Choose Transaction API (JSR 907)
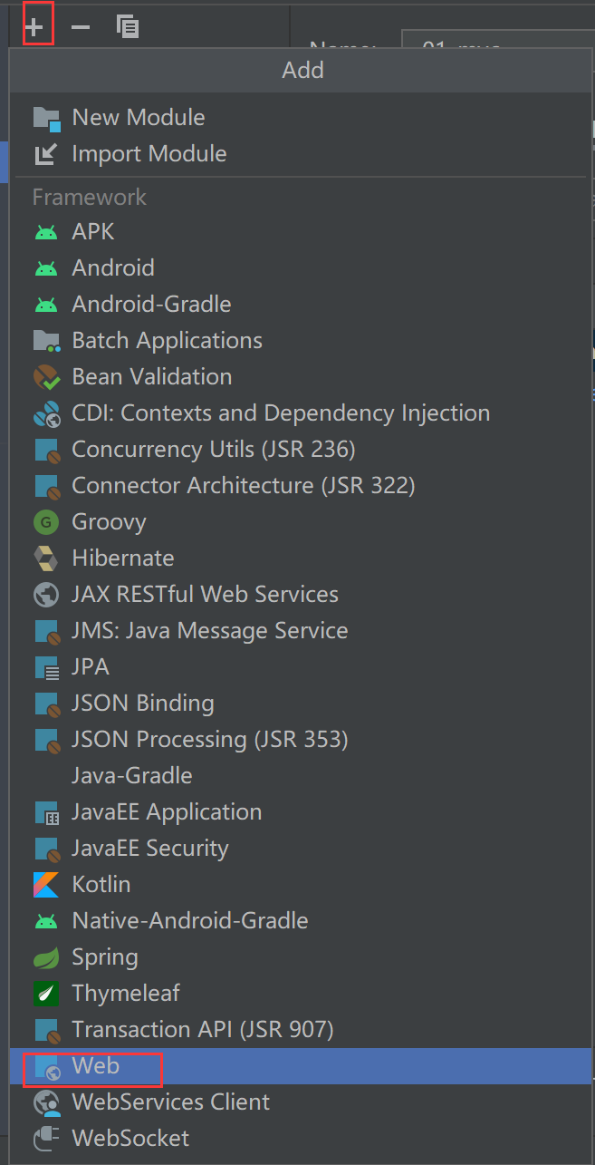Screen dimensions: 595x1165 203,1030
